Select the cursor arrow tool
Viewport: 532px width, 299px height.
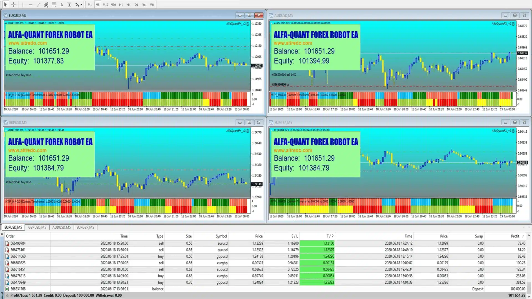5,4
